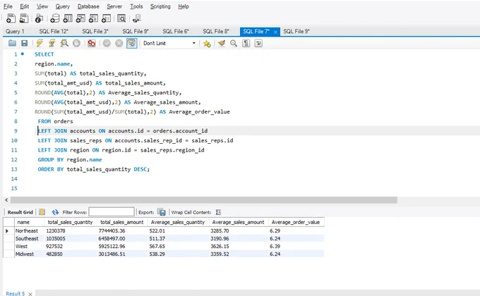Click the create new function icon
Screen dimensions: 480x296
tap(106, 18)
